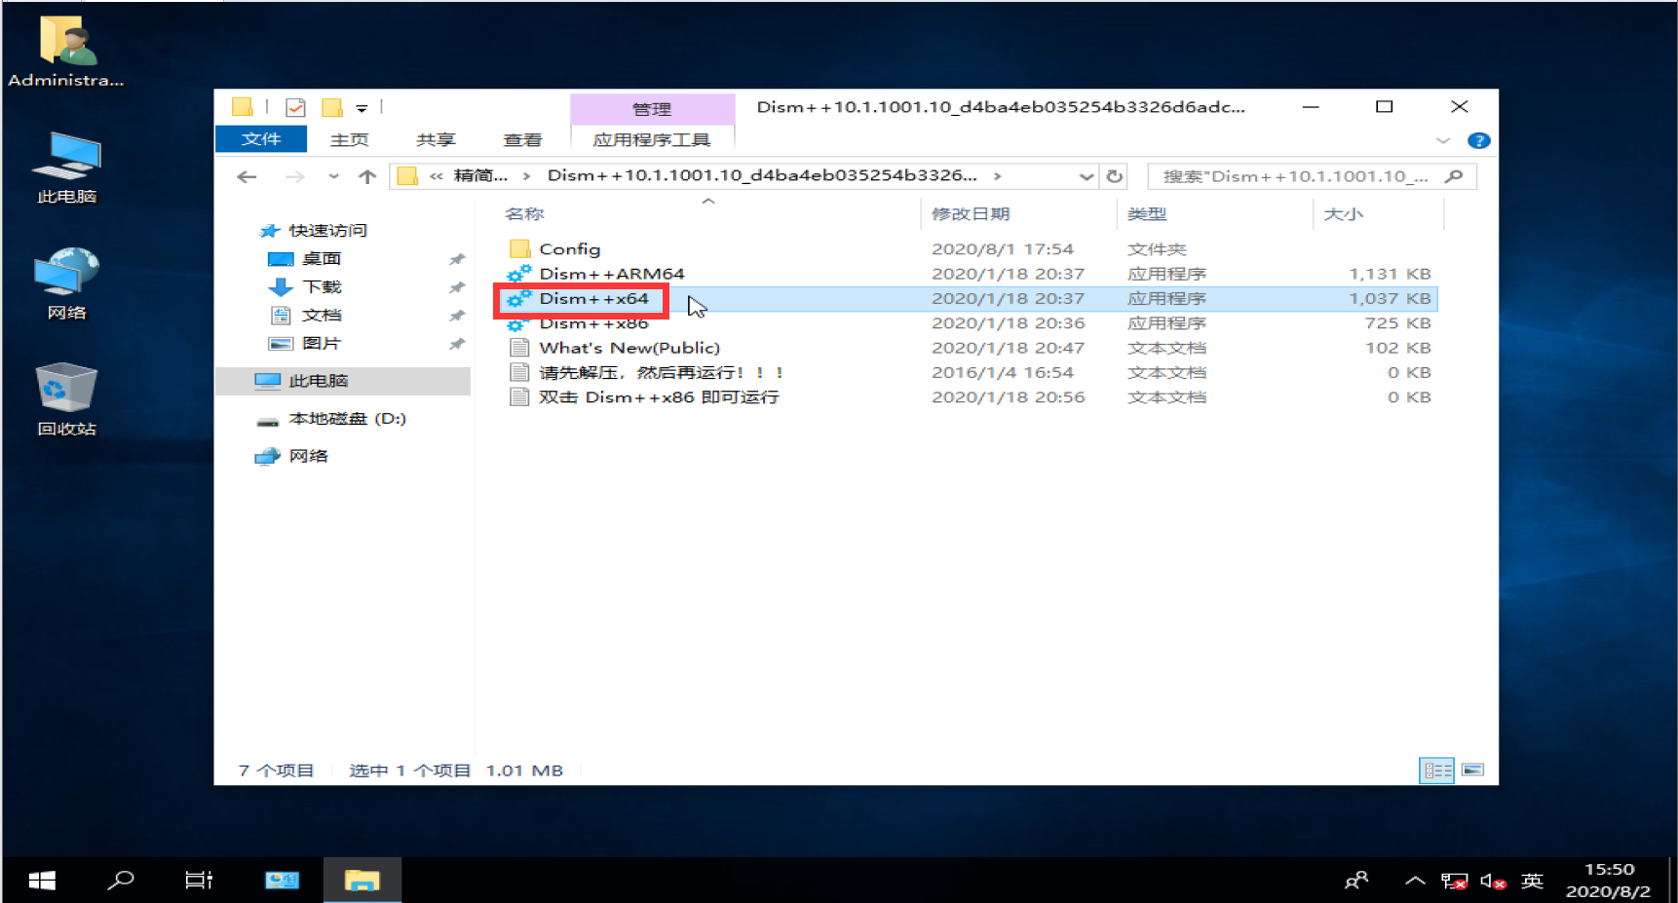
Task: Toggle the 英 input method indicator
Action: point(1532,881)
